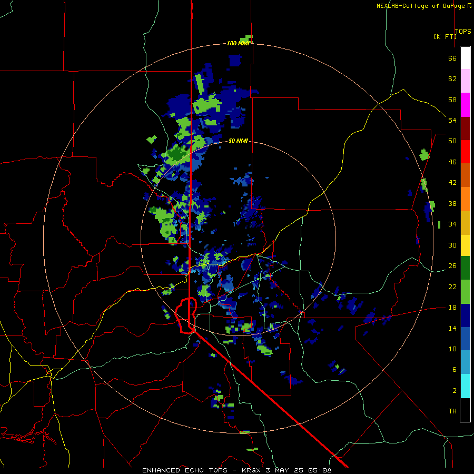Viewport: 474px width, 474px height.
Task: Select the navy blue legend swatch
Action: (465, 315)
